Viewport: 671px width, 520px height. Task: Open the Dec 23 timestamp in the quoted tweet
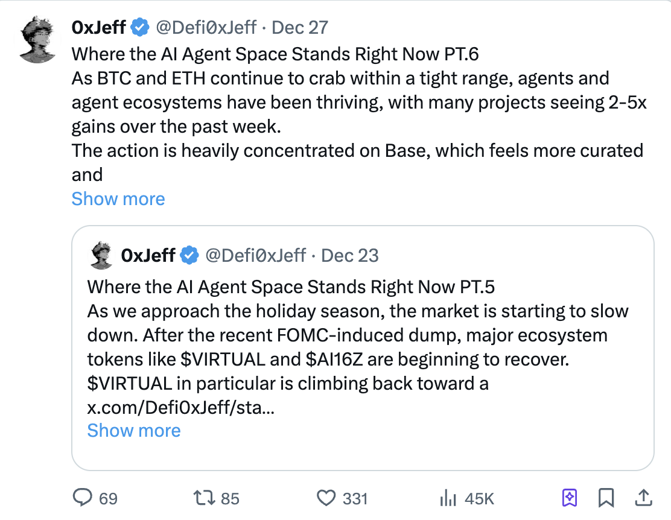(350, 255)
